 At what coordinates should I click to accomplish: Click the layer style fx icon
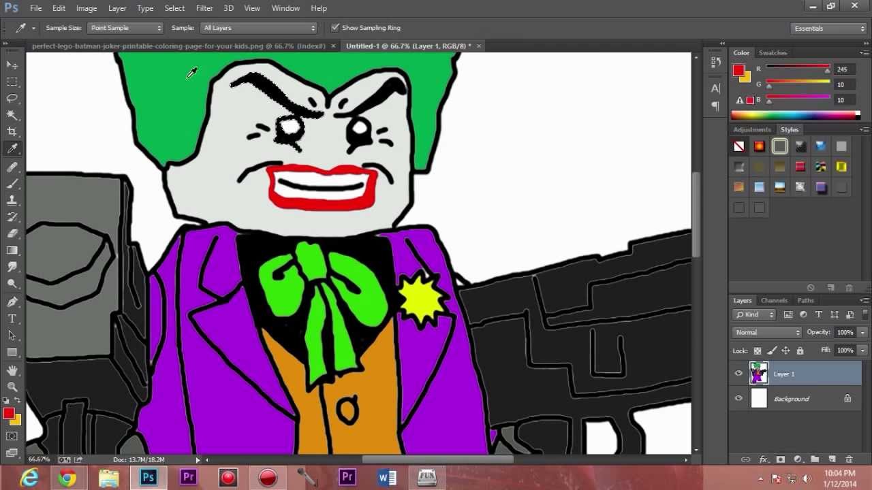point(764,459)
